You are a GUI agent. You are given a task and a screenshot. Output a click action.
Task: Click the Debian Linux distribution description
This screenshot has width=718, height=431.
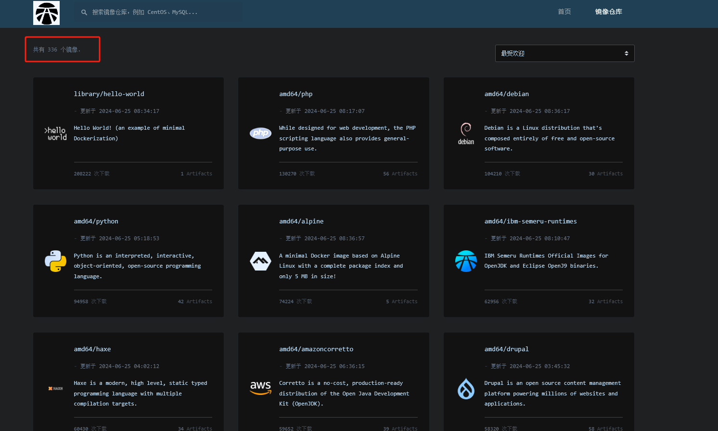pos(550,138)
